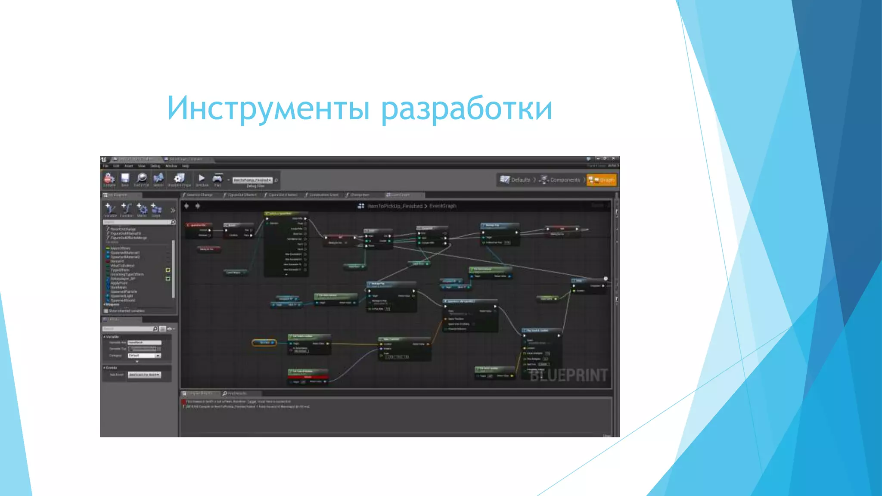Select the SpawnedParticle variable
The width and height of the screenshot is (882, 496).
click(124, 292)
